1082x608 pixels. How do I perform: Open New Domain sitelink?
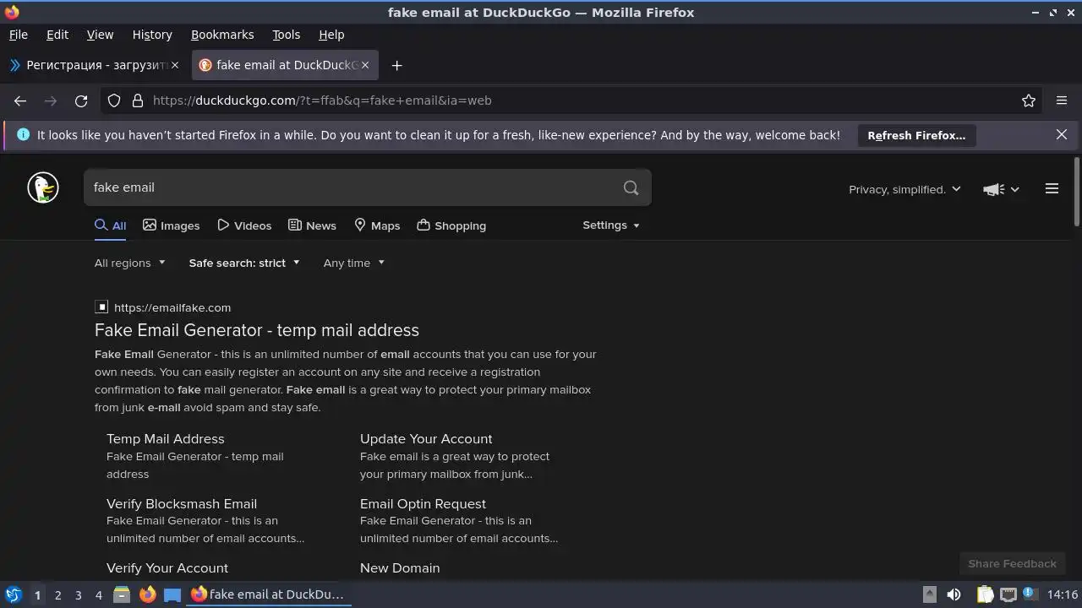coord(400,568)
